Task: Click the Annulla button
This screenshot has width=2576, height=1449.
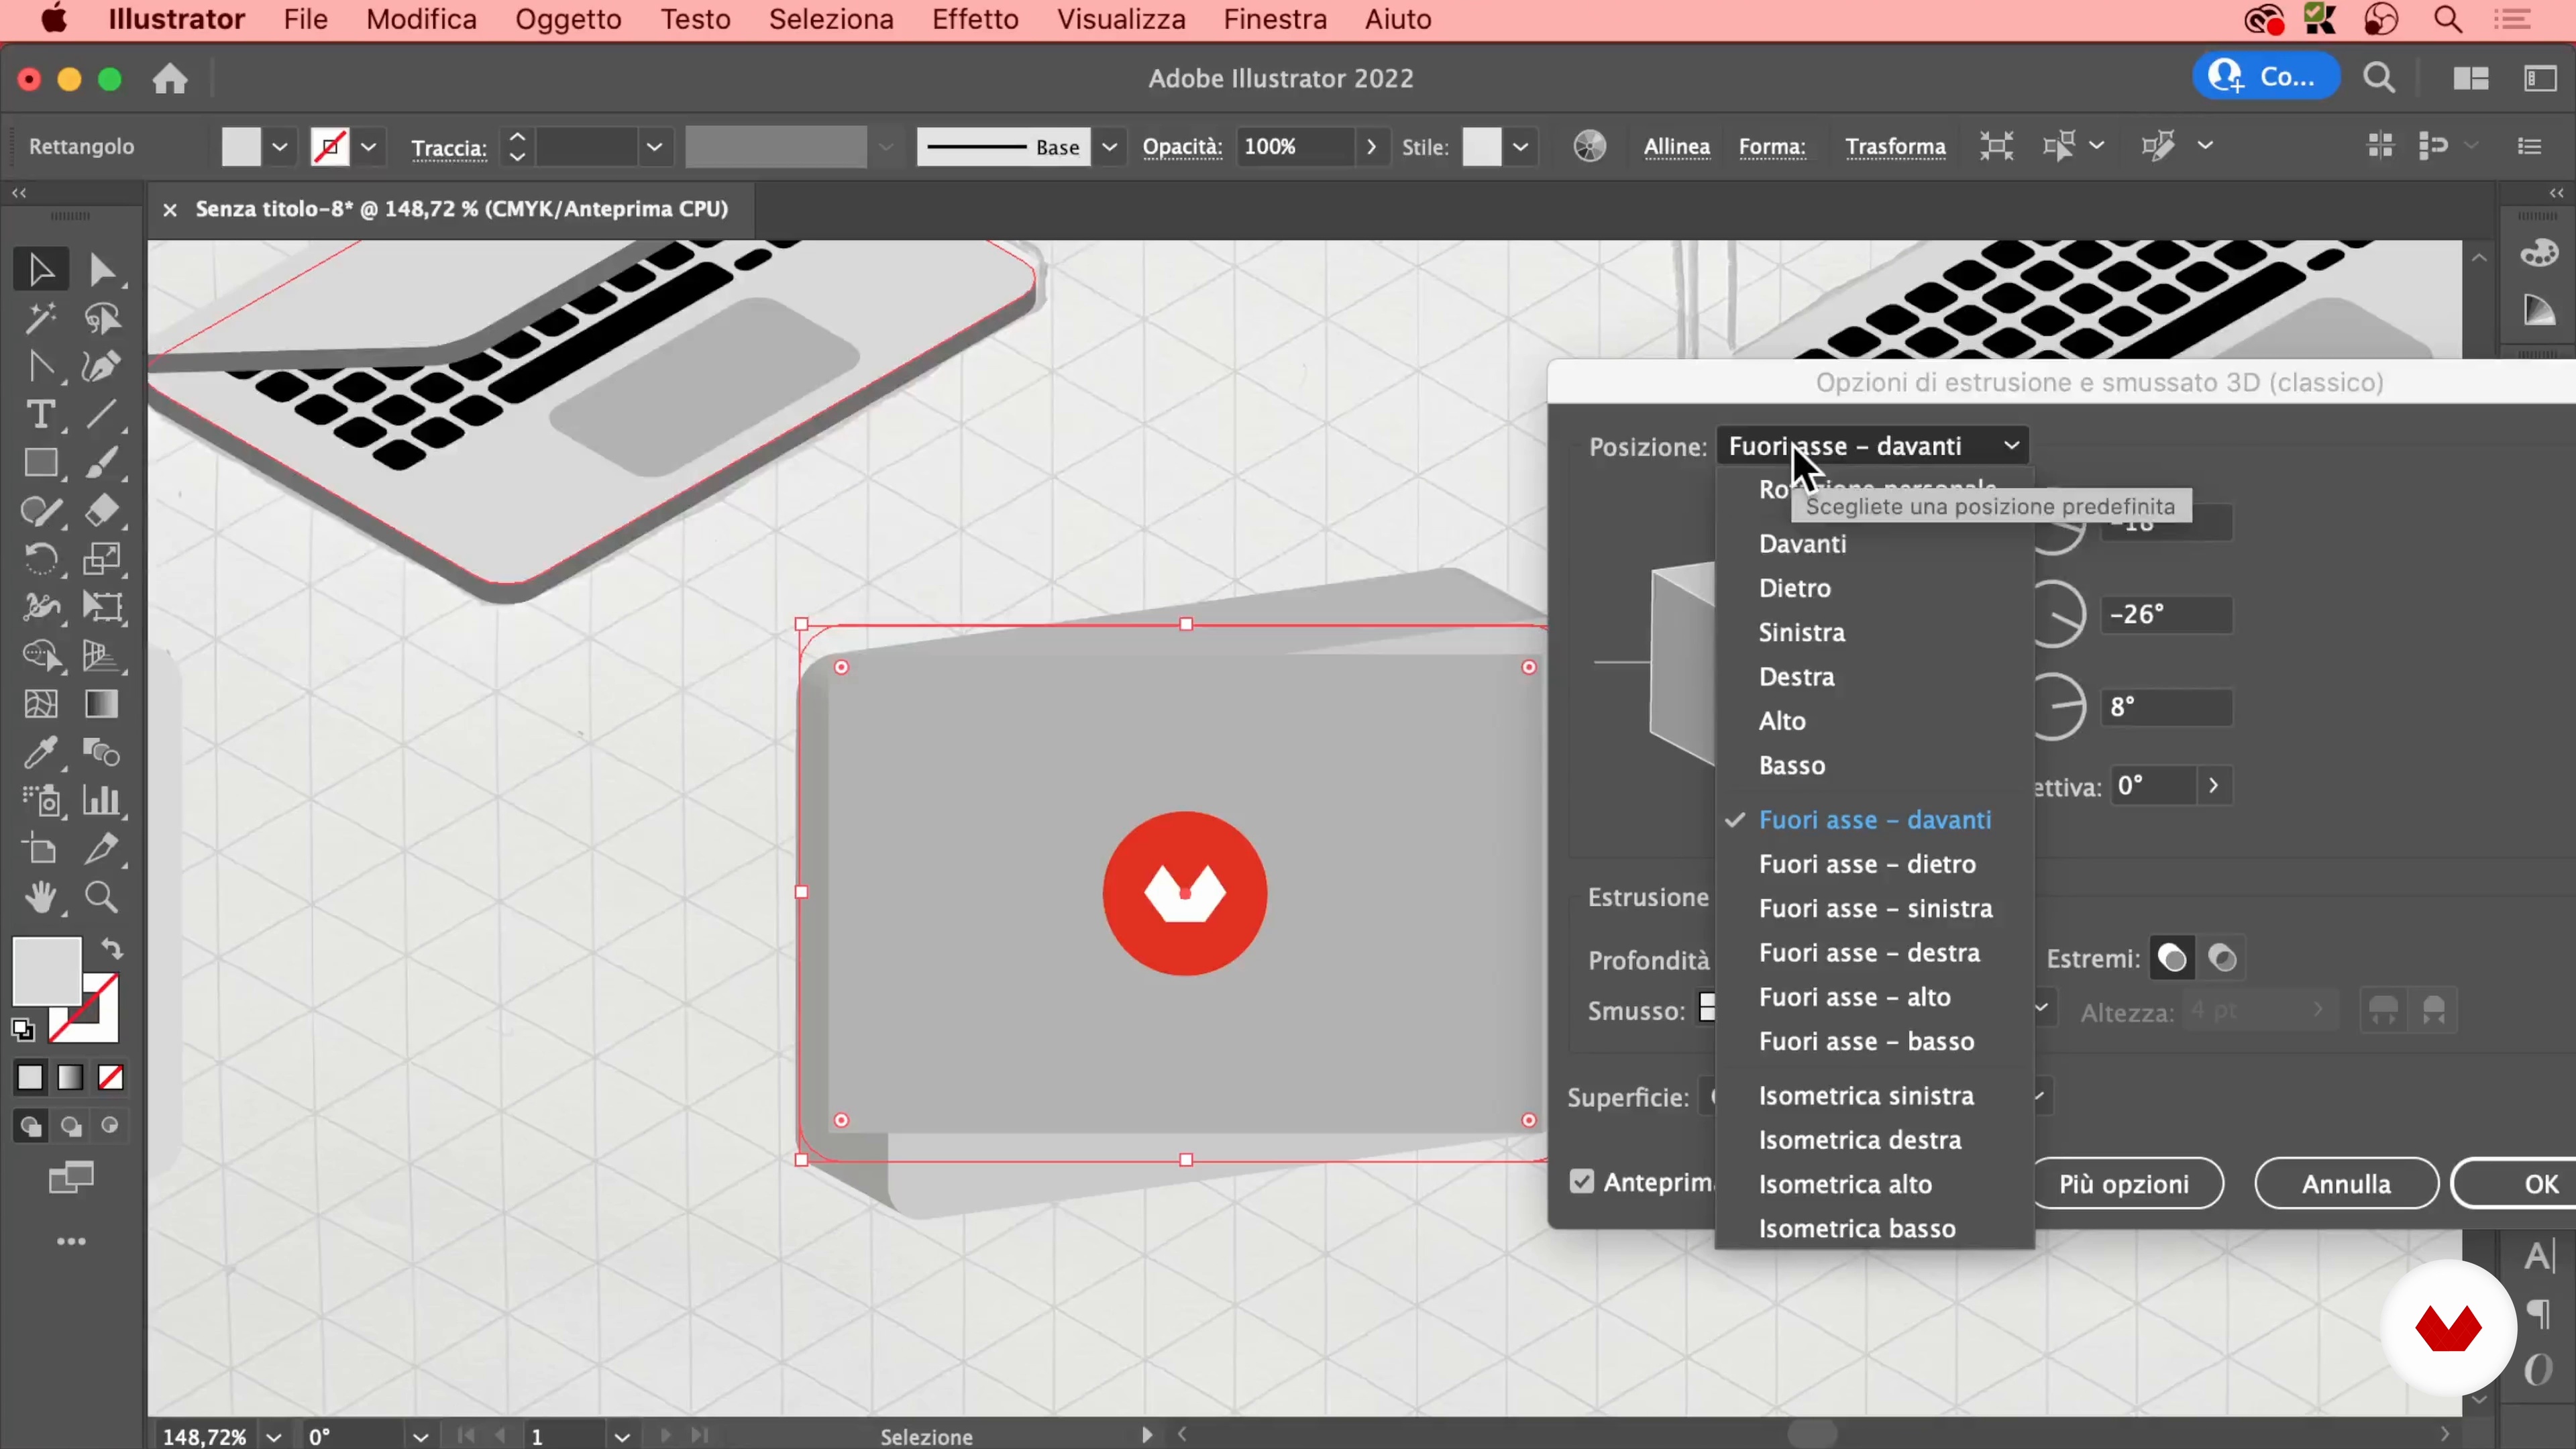Action: (x=2346, y=1184)
